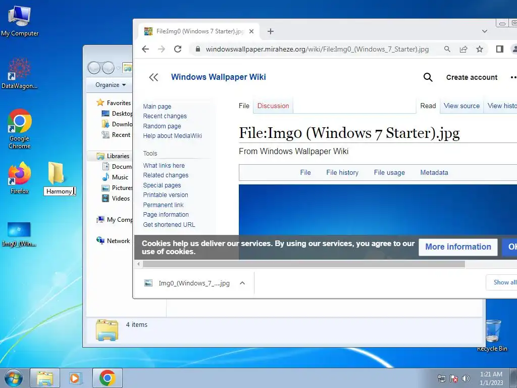Select the Read tab
The image size is (517, 388).
click(x=428, y=106)
